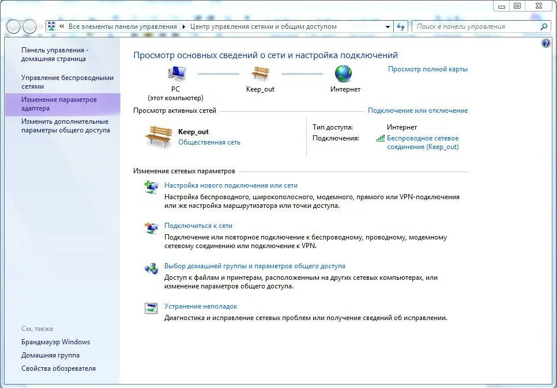The width and height of the screenshot is (557, 388).
Task: Click the troubleshooting icon
Action: click(x=151, y=308)
